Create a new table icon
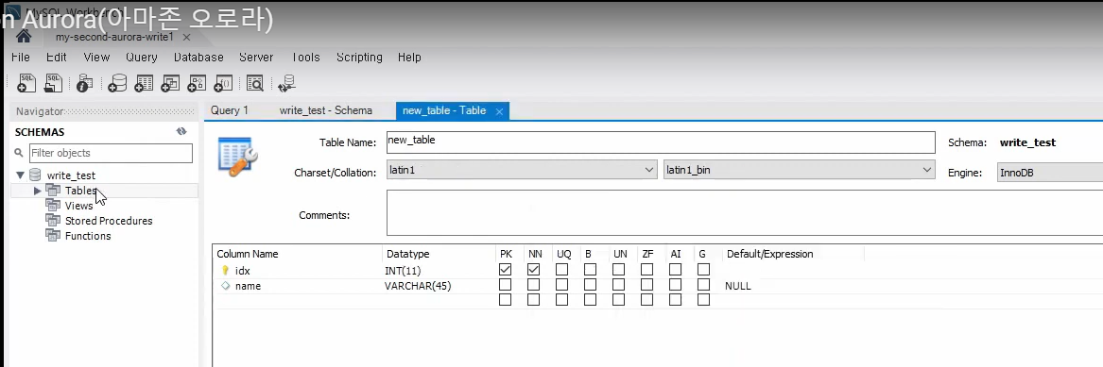This screenshot has width=1103, height=367. (x=144, y=84)
